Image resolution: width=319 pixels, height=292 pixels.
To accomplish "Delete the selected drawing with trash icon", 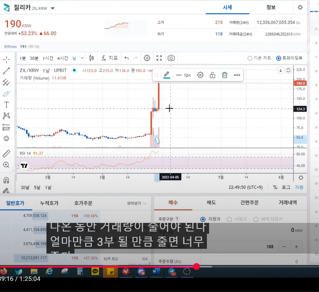I will 225,75.
